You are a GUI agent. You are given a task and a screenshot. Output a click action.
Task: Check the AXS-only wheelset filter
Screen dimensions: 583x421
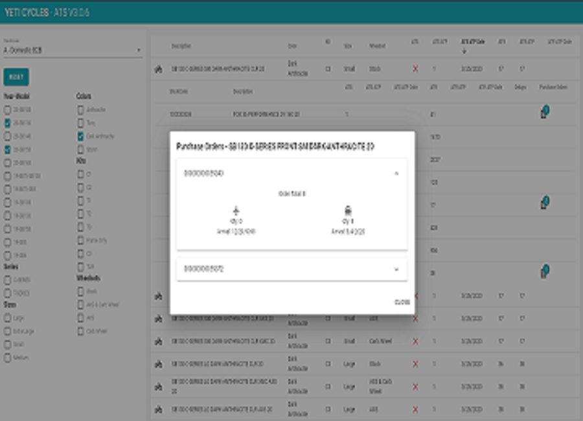pos(80,318)
